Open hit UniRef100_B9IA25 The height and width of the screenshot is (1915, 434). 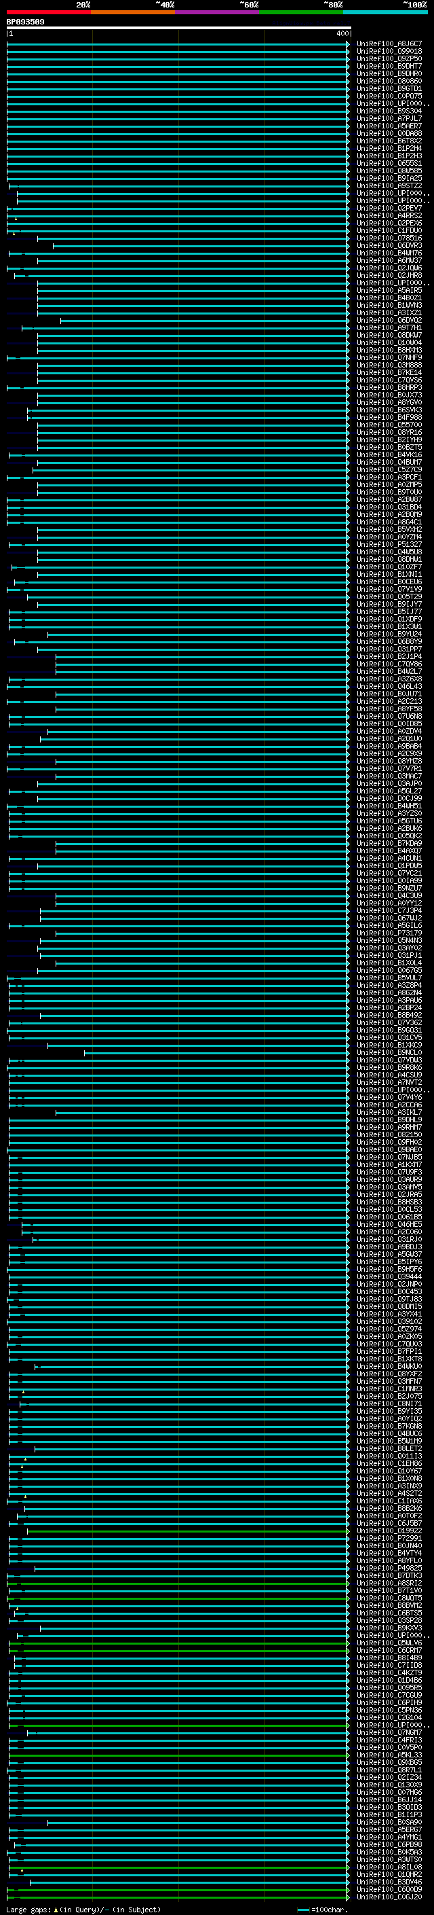pyautogui.click(x=389, y=179)
